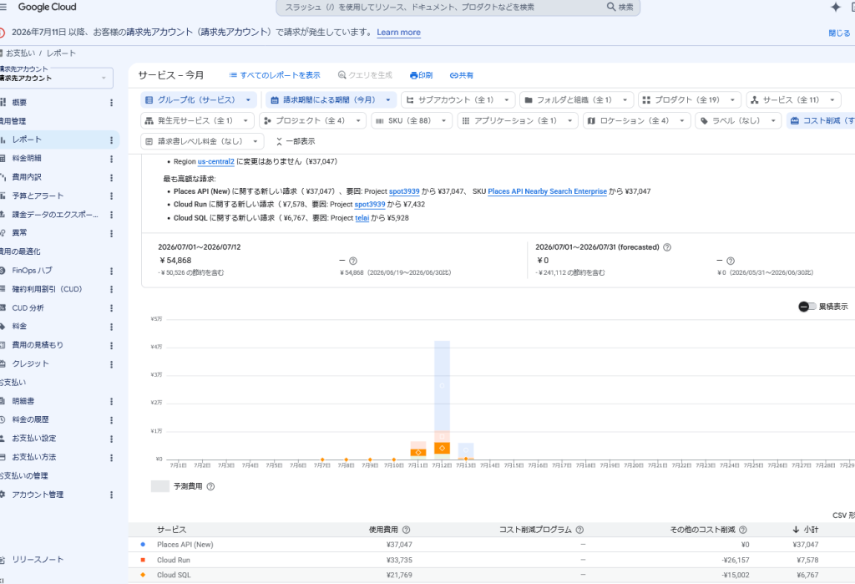Screen dimensions: 855x584
Task: Click red square marker for Cloud Run
Action: coord(143,560)
